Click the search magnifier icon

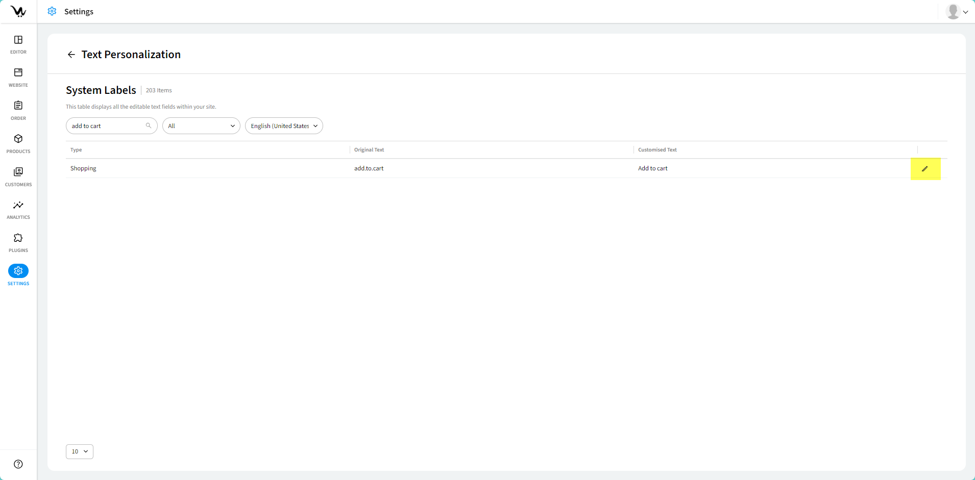[149, 125]
